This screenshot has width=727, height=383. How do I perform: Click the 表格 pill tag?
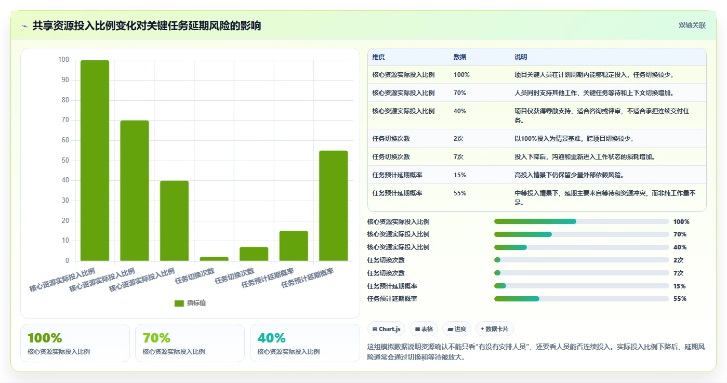(x=424, y=329)
